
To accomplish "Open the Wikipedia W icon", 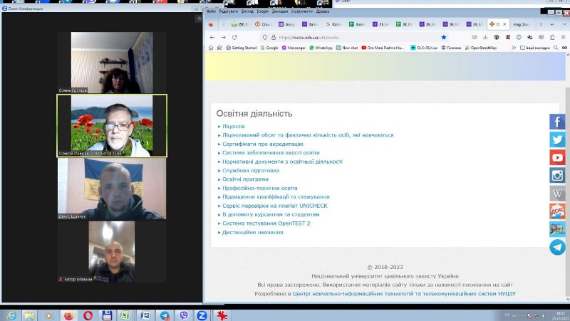I will point(557,193).
